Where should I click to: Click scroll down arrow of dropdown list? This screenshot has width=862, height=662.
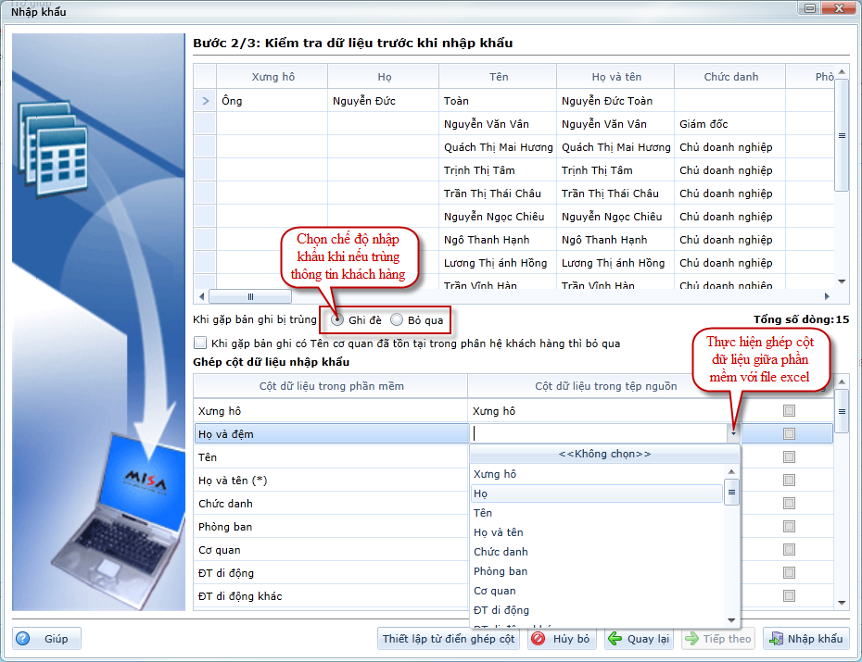(731, 618)
